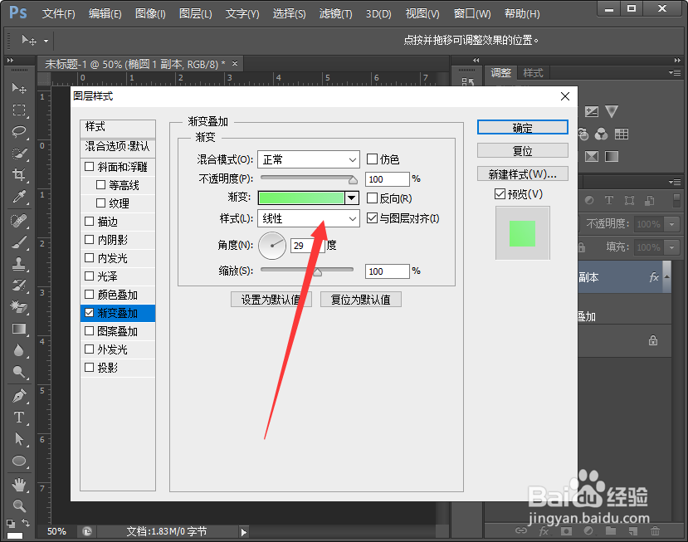Select the Eraser tool
The width and height of the screenshot is (688, 542).
(x=19, y=307)
